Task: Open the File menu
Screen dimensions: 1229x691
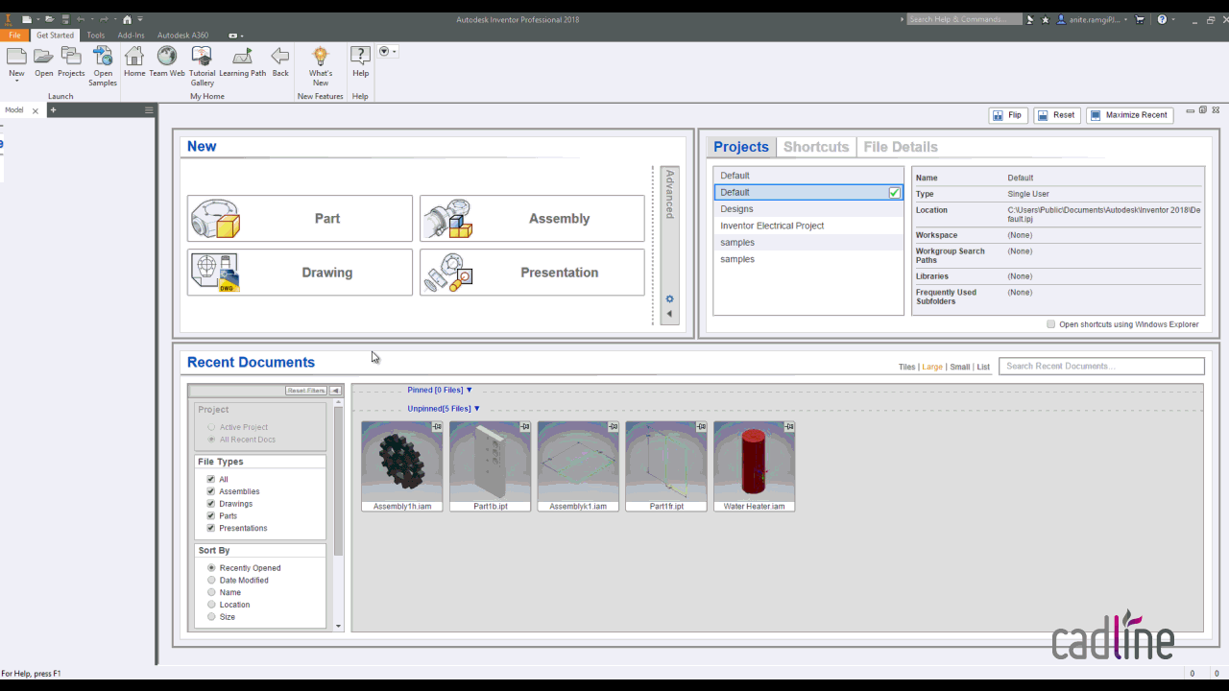Action: click(x=14, y=36)
